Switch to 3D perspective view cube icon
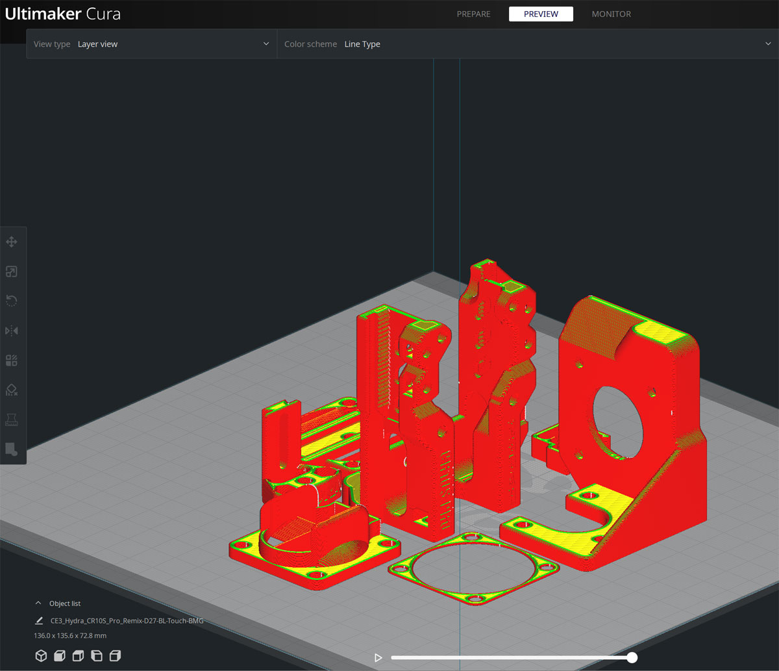 pyautogui.click(x=41, y=656)
